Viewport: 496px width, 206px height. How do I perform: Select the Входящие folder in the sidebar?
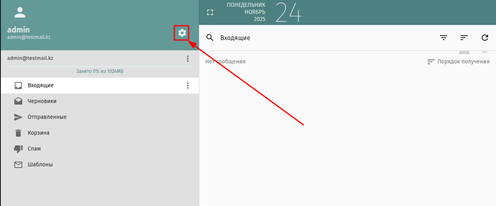click(x=41, y=86)
